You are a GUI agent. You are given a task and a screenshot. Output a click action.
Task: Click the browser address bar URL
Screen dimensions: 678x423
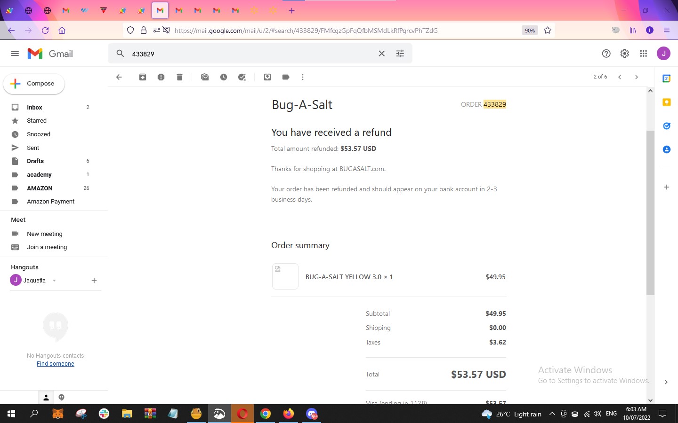coord(306,31)
